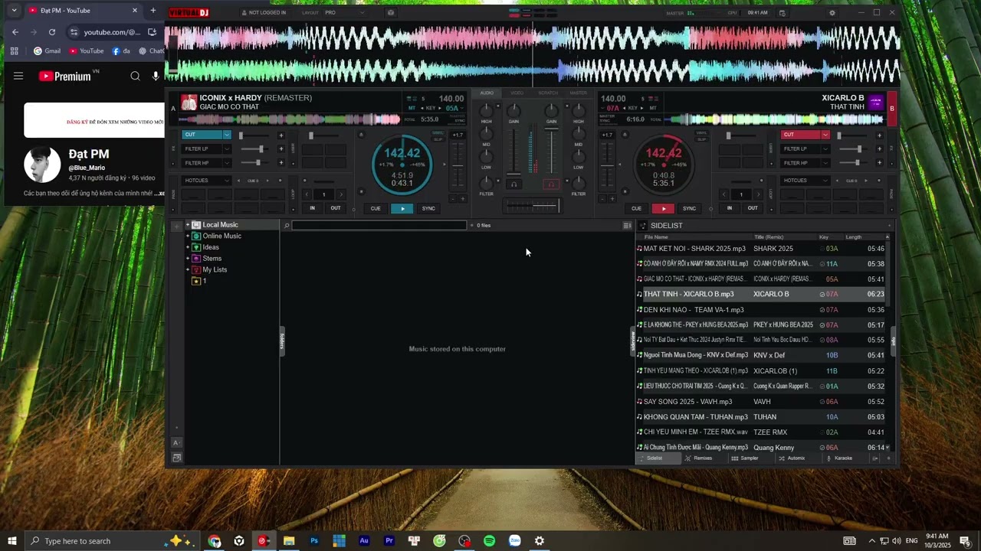Open the CUT effect dropdown on deck A

226,135
